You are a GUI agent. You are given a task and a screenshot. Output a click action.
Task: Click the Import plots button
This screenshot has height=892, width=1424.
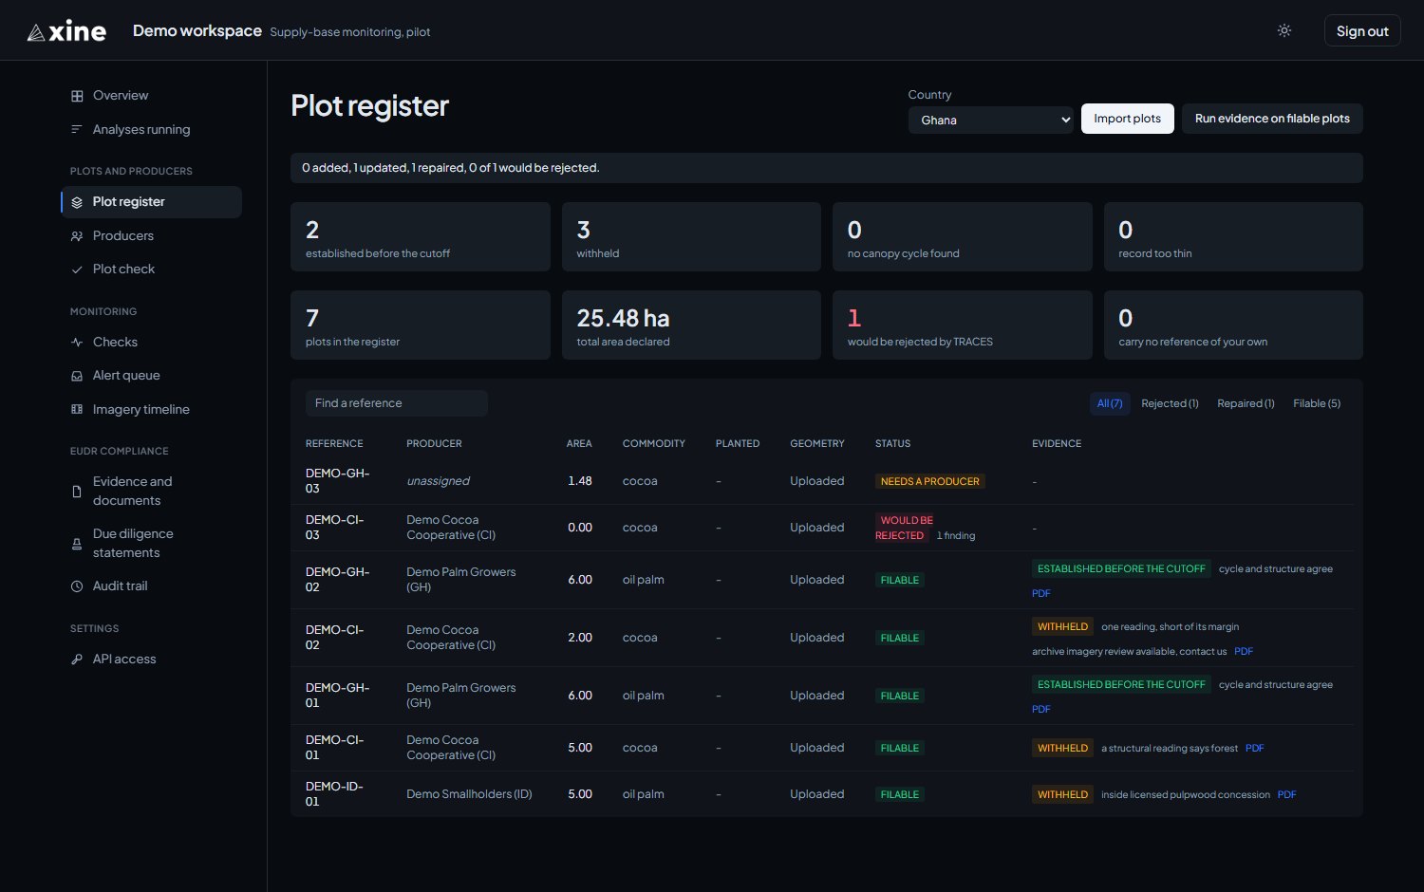pos(1128,119)
